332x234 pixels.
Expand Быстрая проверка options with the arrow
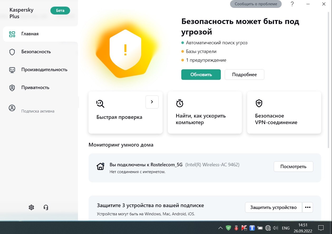pyautogui.click(x=152, y=102)
